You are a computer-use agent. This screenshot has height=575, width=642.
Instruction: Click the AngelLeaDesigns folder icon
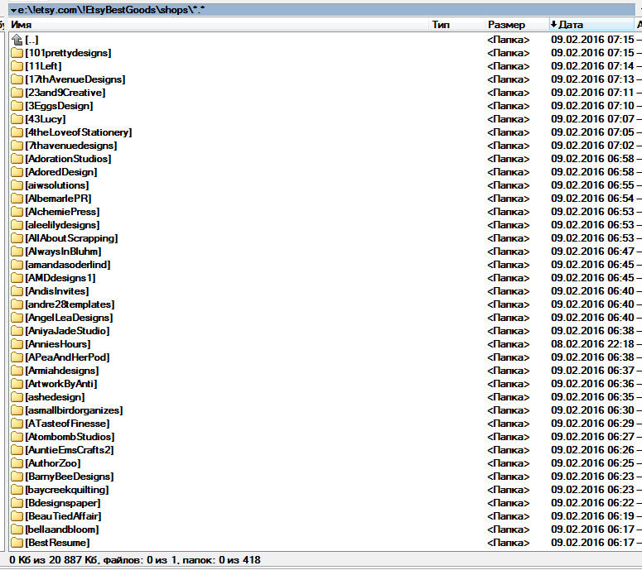(17, 318)
